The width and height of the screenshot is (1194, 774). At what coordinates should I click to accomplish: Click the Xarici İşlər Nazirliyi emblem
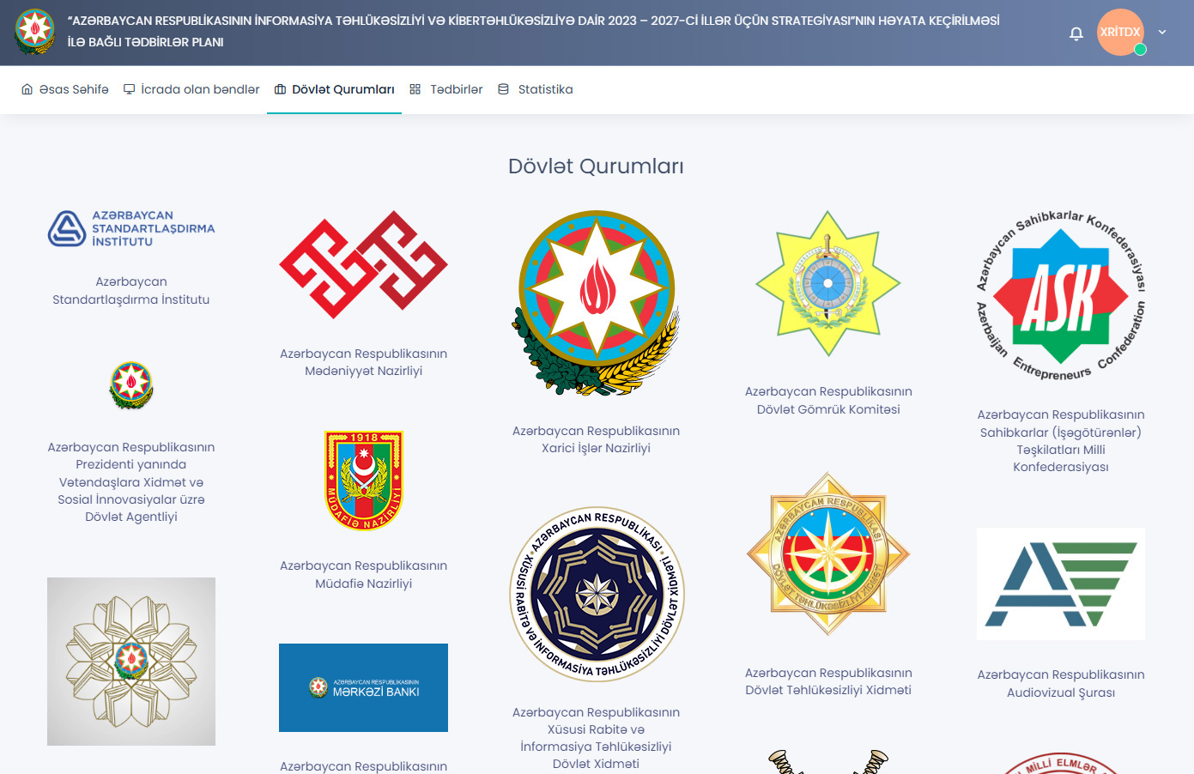click(597, 303)
